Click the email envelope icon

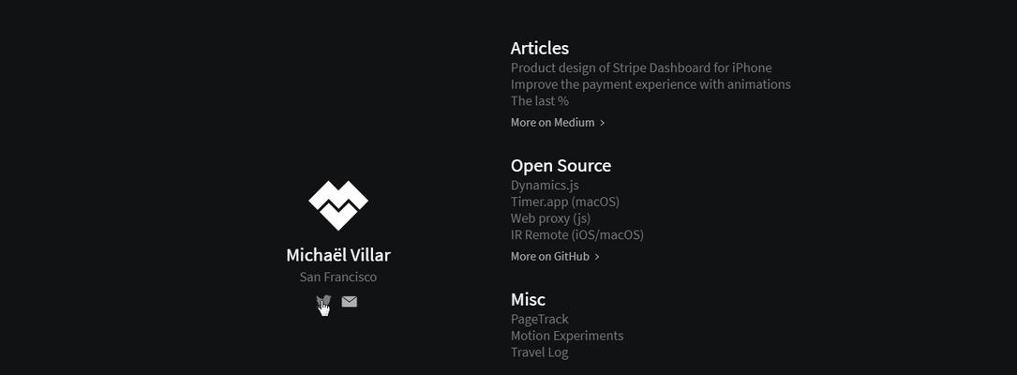(349, 302)
